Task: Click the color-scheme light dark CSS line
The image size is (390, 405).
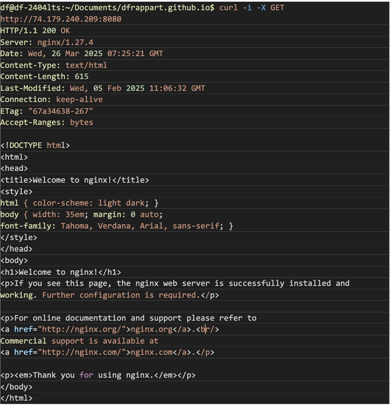Action: tap(79, 203)
